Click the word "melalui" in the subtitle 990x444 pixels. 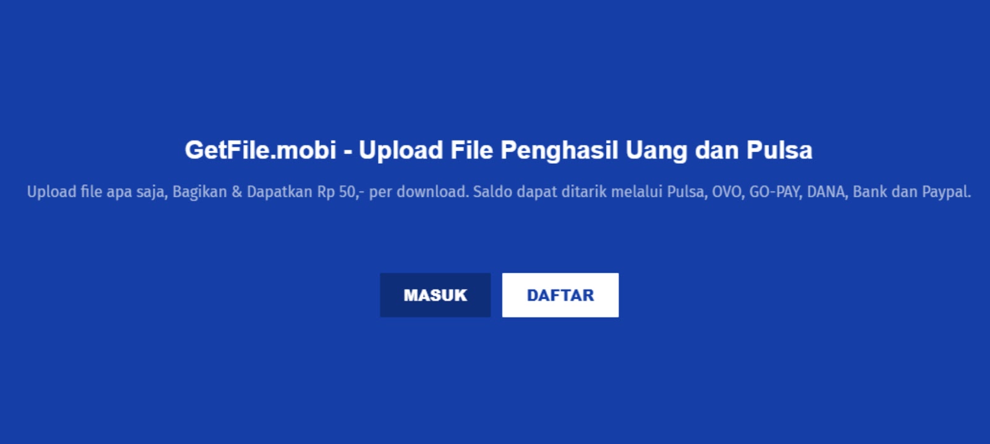click(x=637, y=192)
